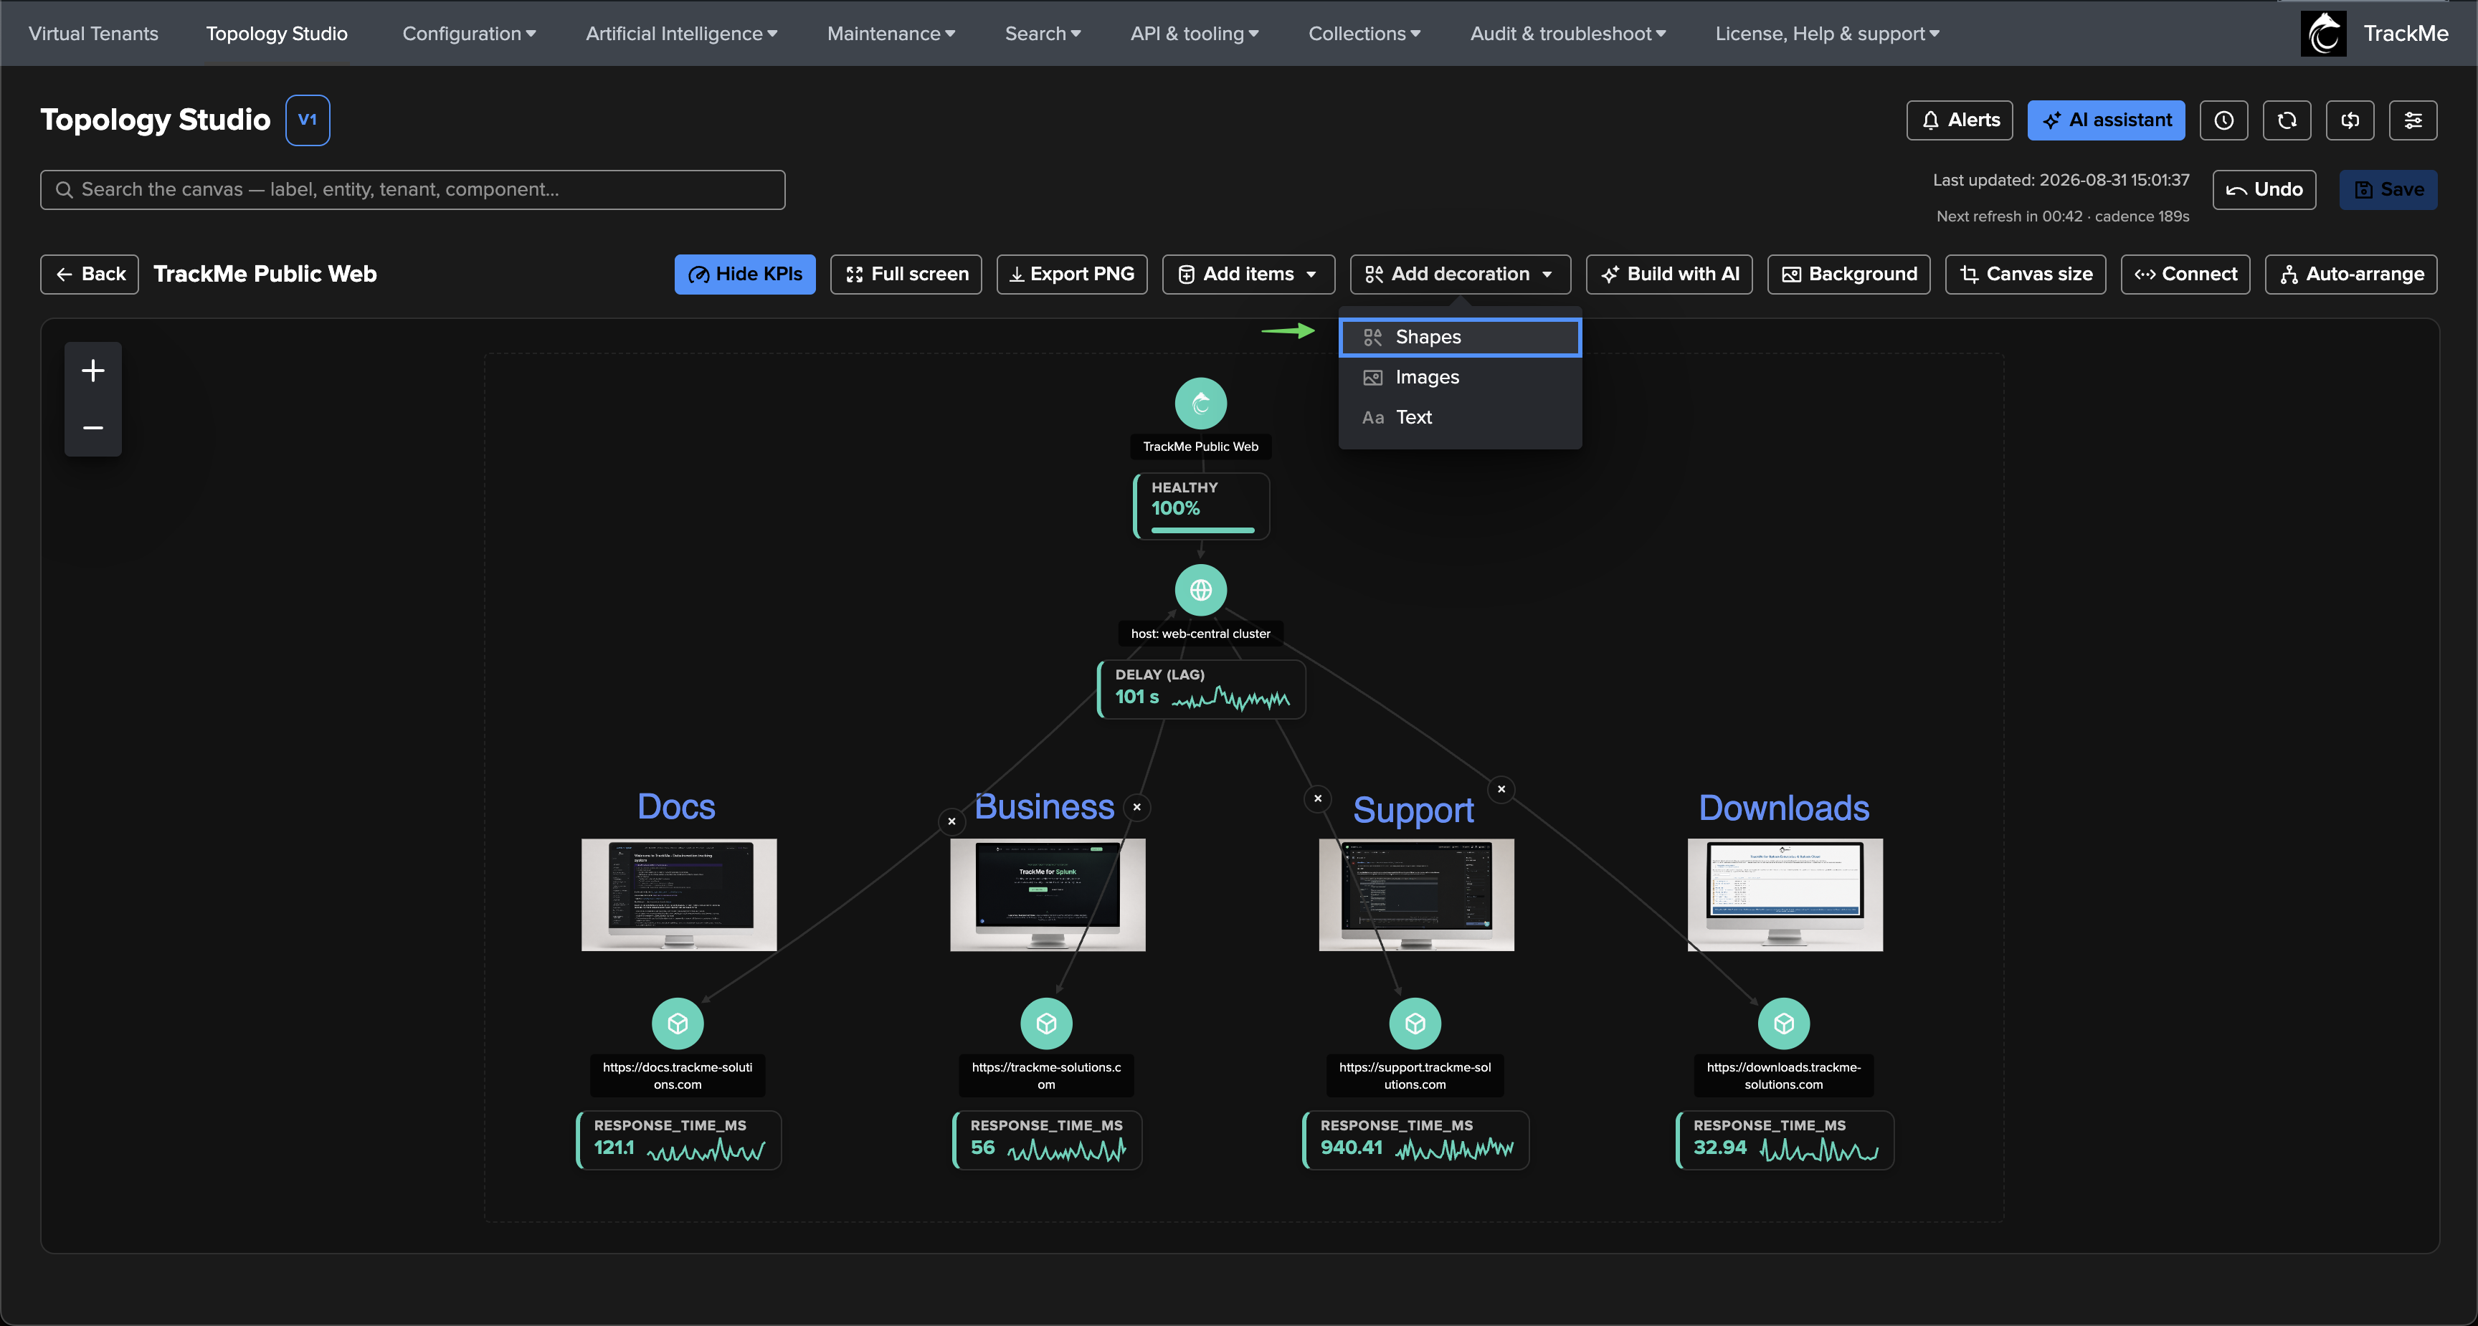Click Export PNG button
The height and width of the screenshot is (1326, 2478).
coord(1072,274)
